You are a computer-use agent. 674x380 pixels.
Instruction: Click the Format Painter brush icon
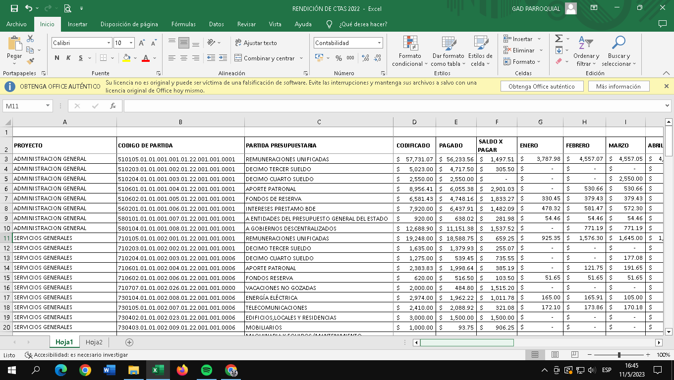pyautogui.click(x=30, y=61)
